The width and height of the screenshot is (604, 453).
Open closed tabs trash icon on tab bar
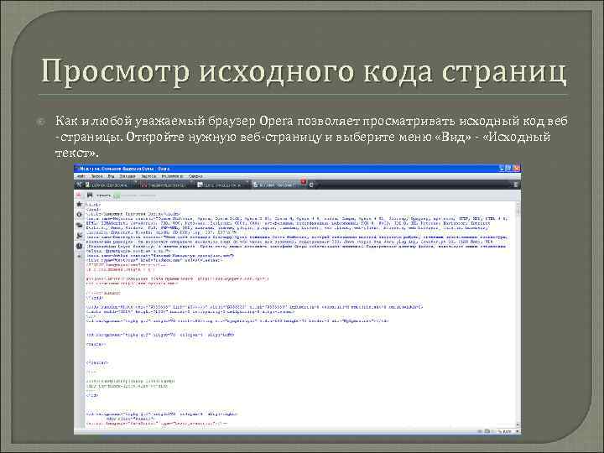515,185
